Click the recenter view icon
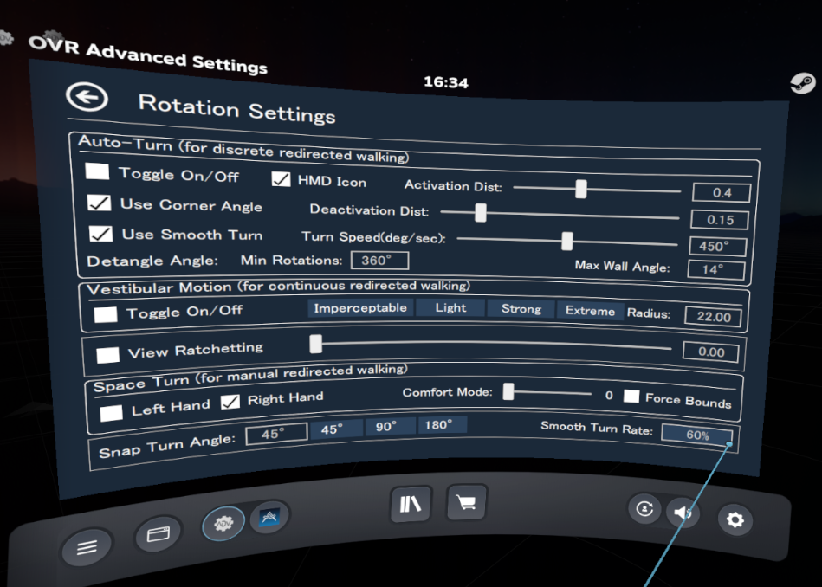The height and width of the screenshot is (587, 822). pyautogui.click(x=644, y=508)
